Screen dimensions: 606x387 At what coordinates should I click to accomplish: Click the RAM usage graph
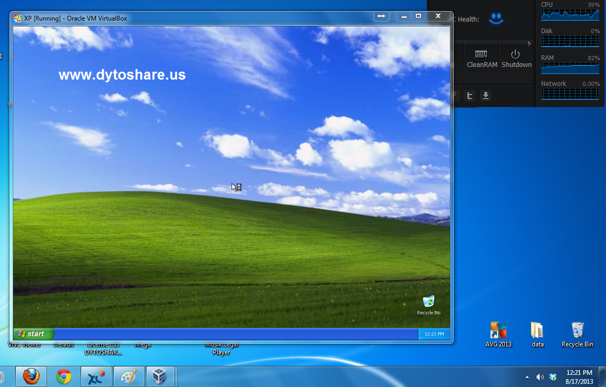[x=570, y=67]
